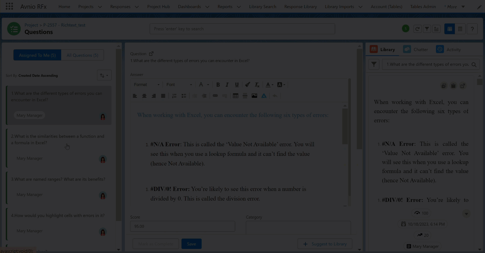Open Response Library tab
This screenshot has height=253, width=485.
coord(300,7)
